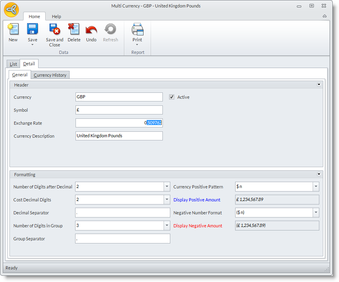The image size is (339, 282).
Task: Click the Save and Close icon
Action: (x=54, y=29)
